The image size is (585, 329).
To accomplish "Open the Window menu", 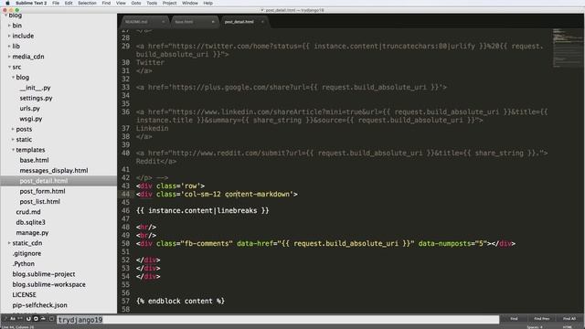I will [x=190, y=3].
